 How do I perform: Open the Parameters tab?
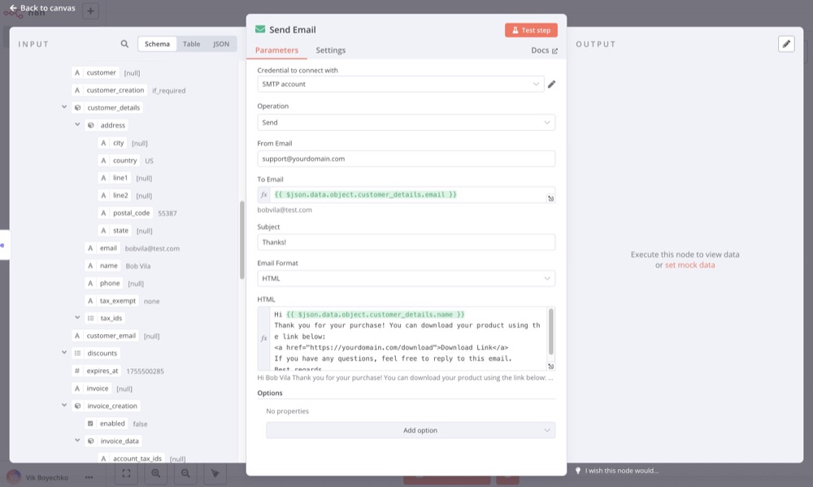click(276, 50)
